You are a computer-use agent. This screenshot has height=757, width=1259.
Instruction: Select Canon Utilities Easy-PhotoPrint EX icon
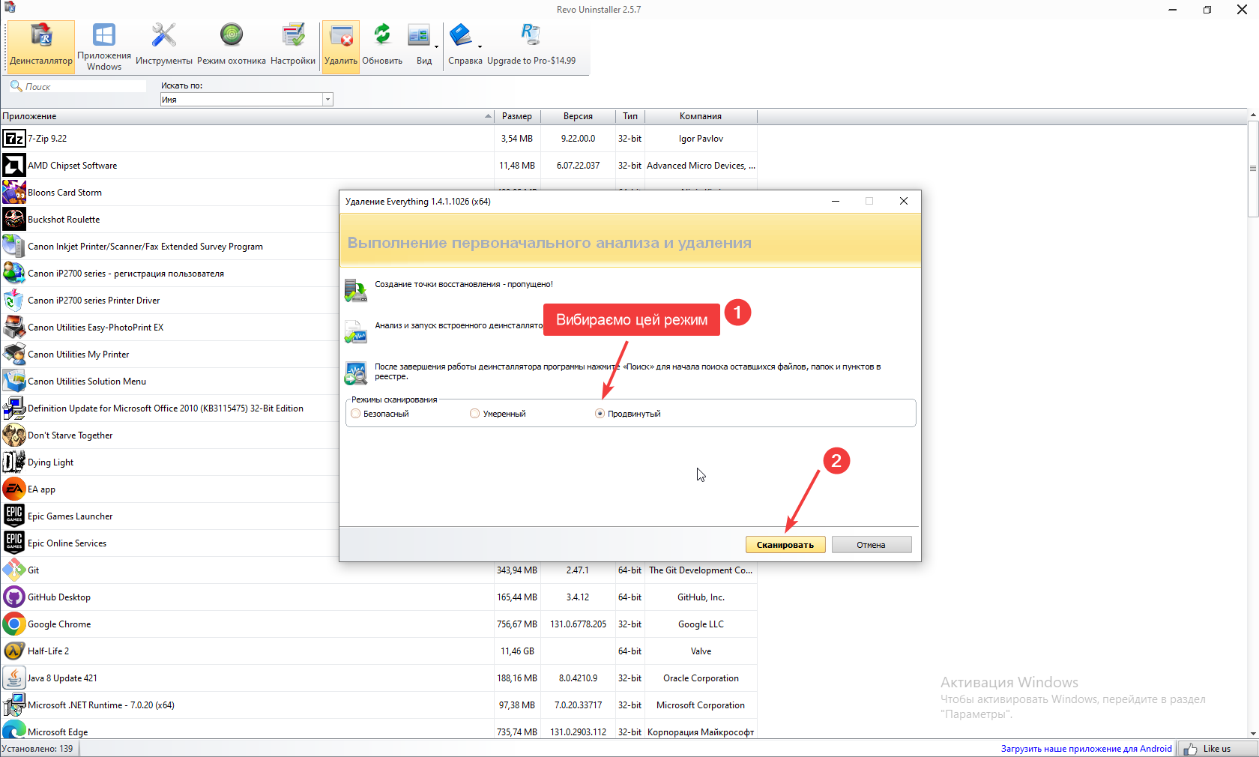(x=14, y=328)
